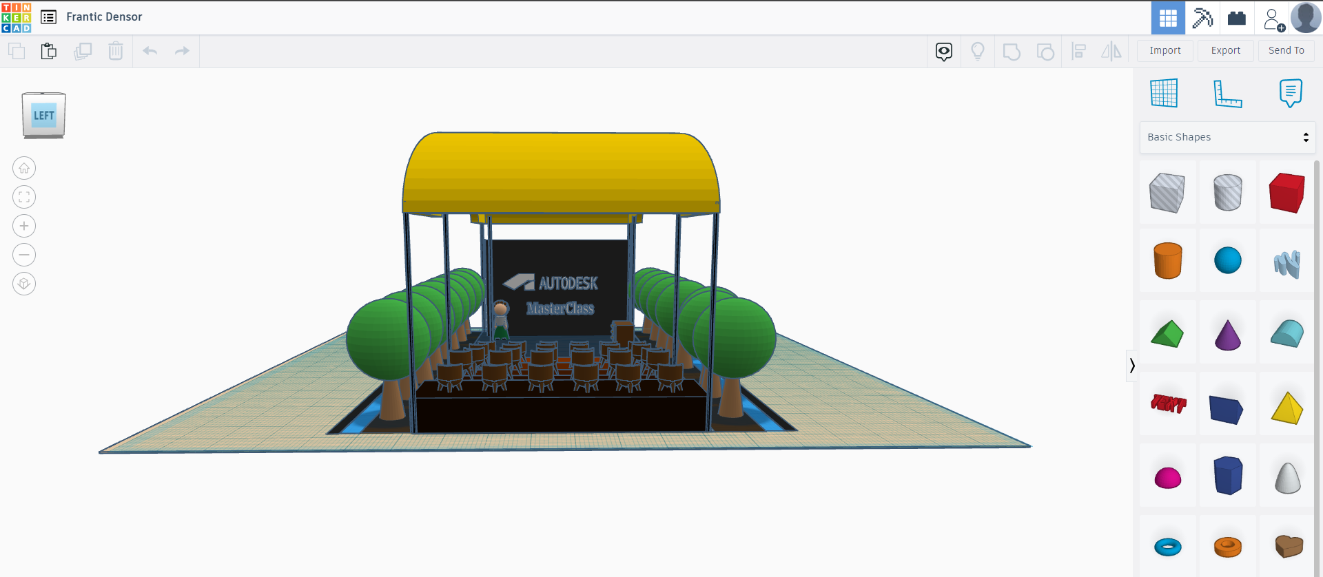Select the Scribble shape
The width and height of the screenshot is (1323, 577).
1286,262
